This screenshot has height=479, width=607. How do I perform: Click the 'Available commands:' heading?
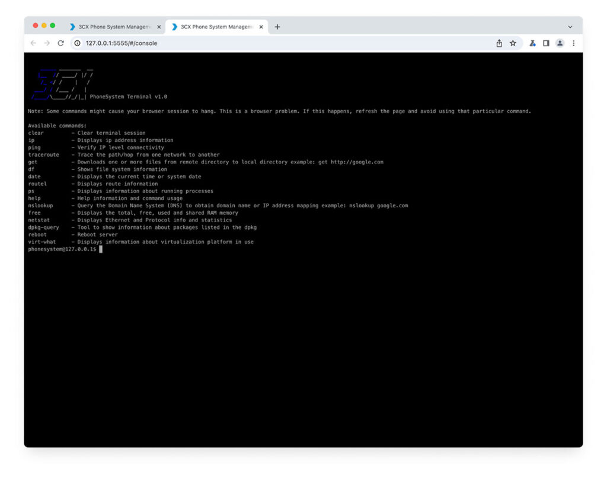[57, 126]
